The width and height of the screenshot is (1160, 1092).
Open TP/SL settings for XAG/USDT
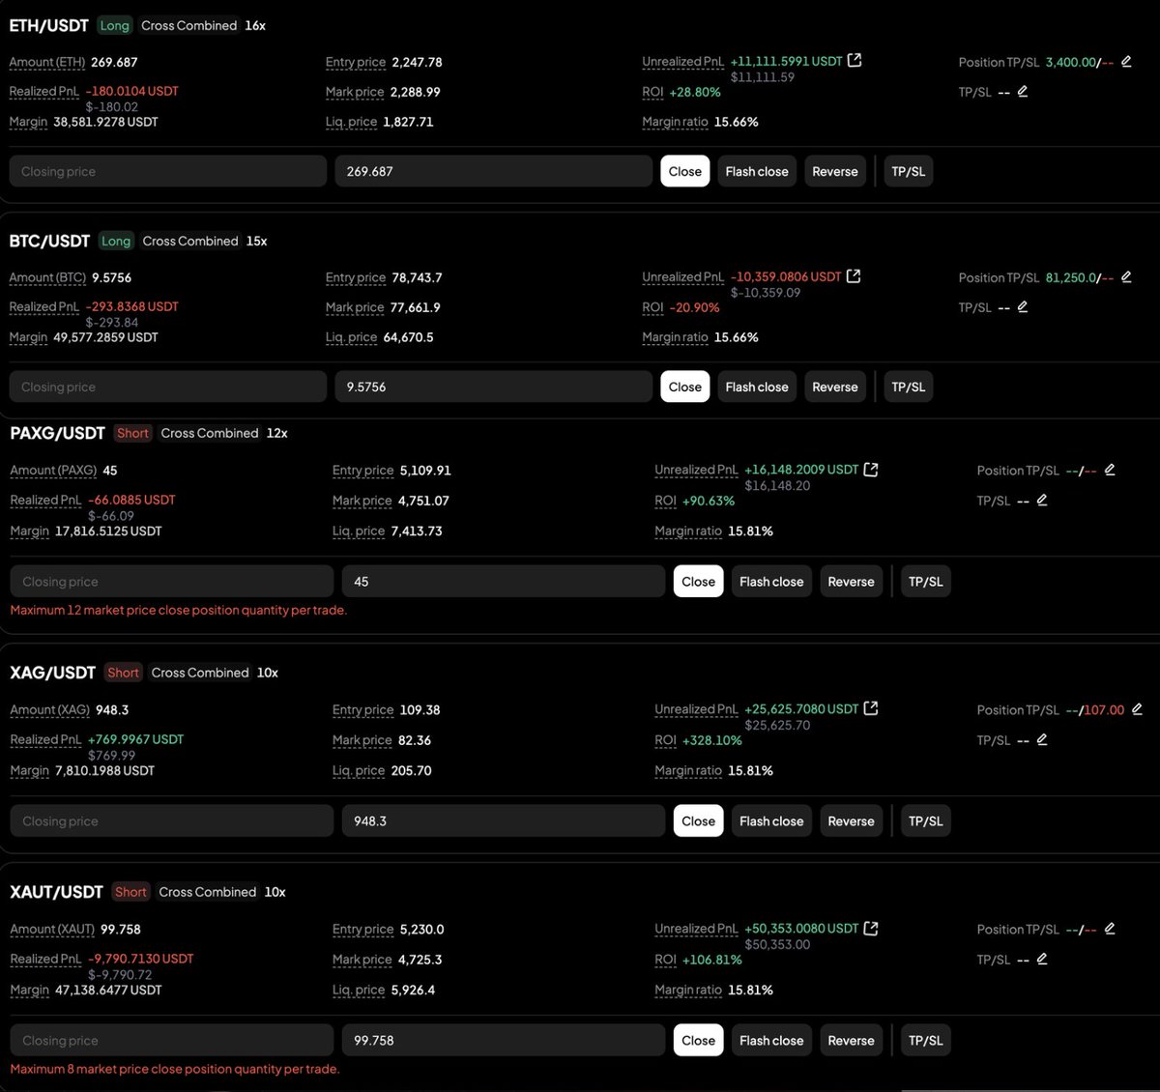pos(925,820)
